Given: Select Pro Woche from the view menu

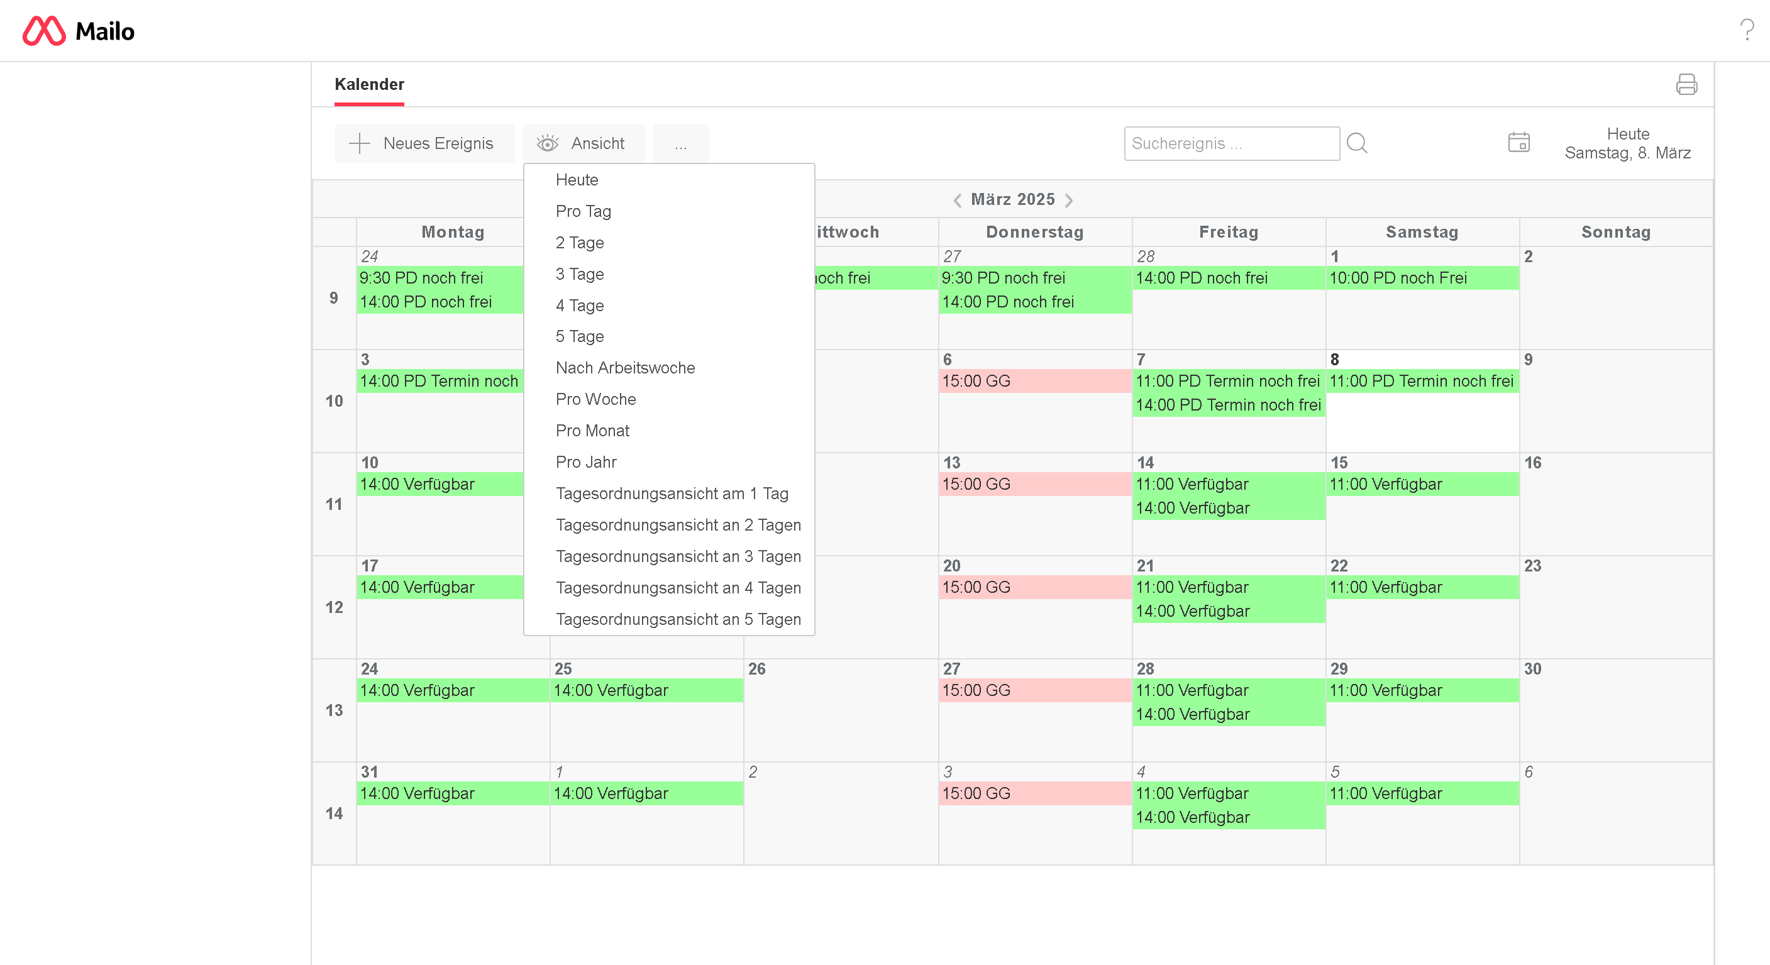Looking at the screenshot, I should 595,399.
